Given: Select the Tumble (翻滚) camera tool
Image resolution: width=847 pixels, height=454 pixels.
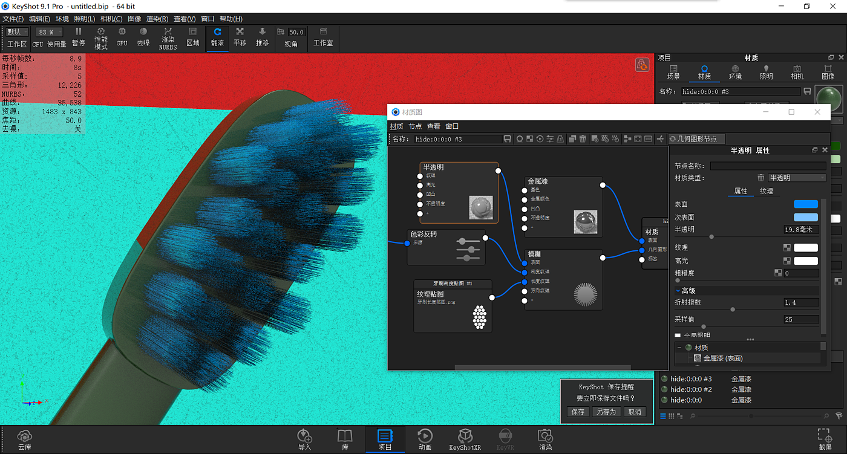Looking at the screenshot, I should pos(217,37).
